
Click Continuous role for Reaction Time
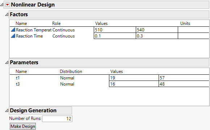pyautogui.click(x=63, y=36)
